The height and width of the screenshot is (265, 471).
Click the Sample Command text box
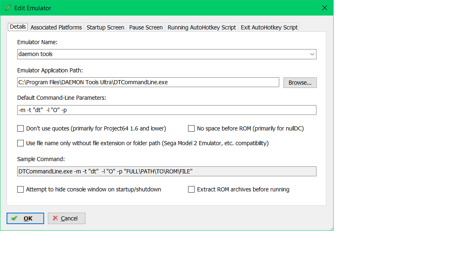tap(167, 171)
